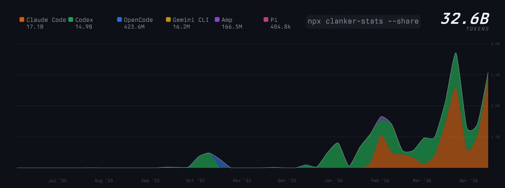Click the yellow Gemini CLI legend swatch
This screenshot has width=505, height=188.
(x=168, y=20)
